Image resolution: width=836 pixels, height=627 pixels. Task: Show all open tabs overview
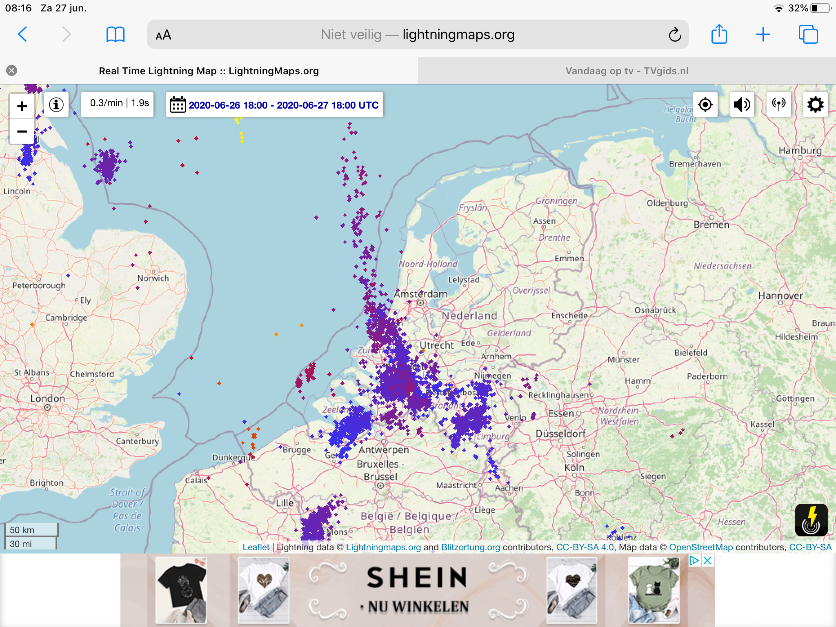coord(808,34)
